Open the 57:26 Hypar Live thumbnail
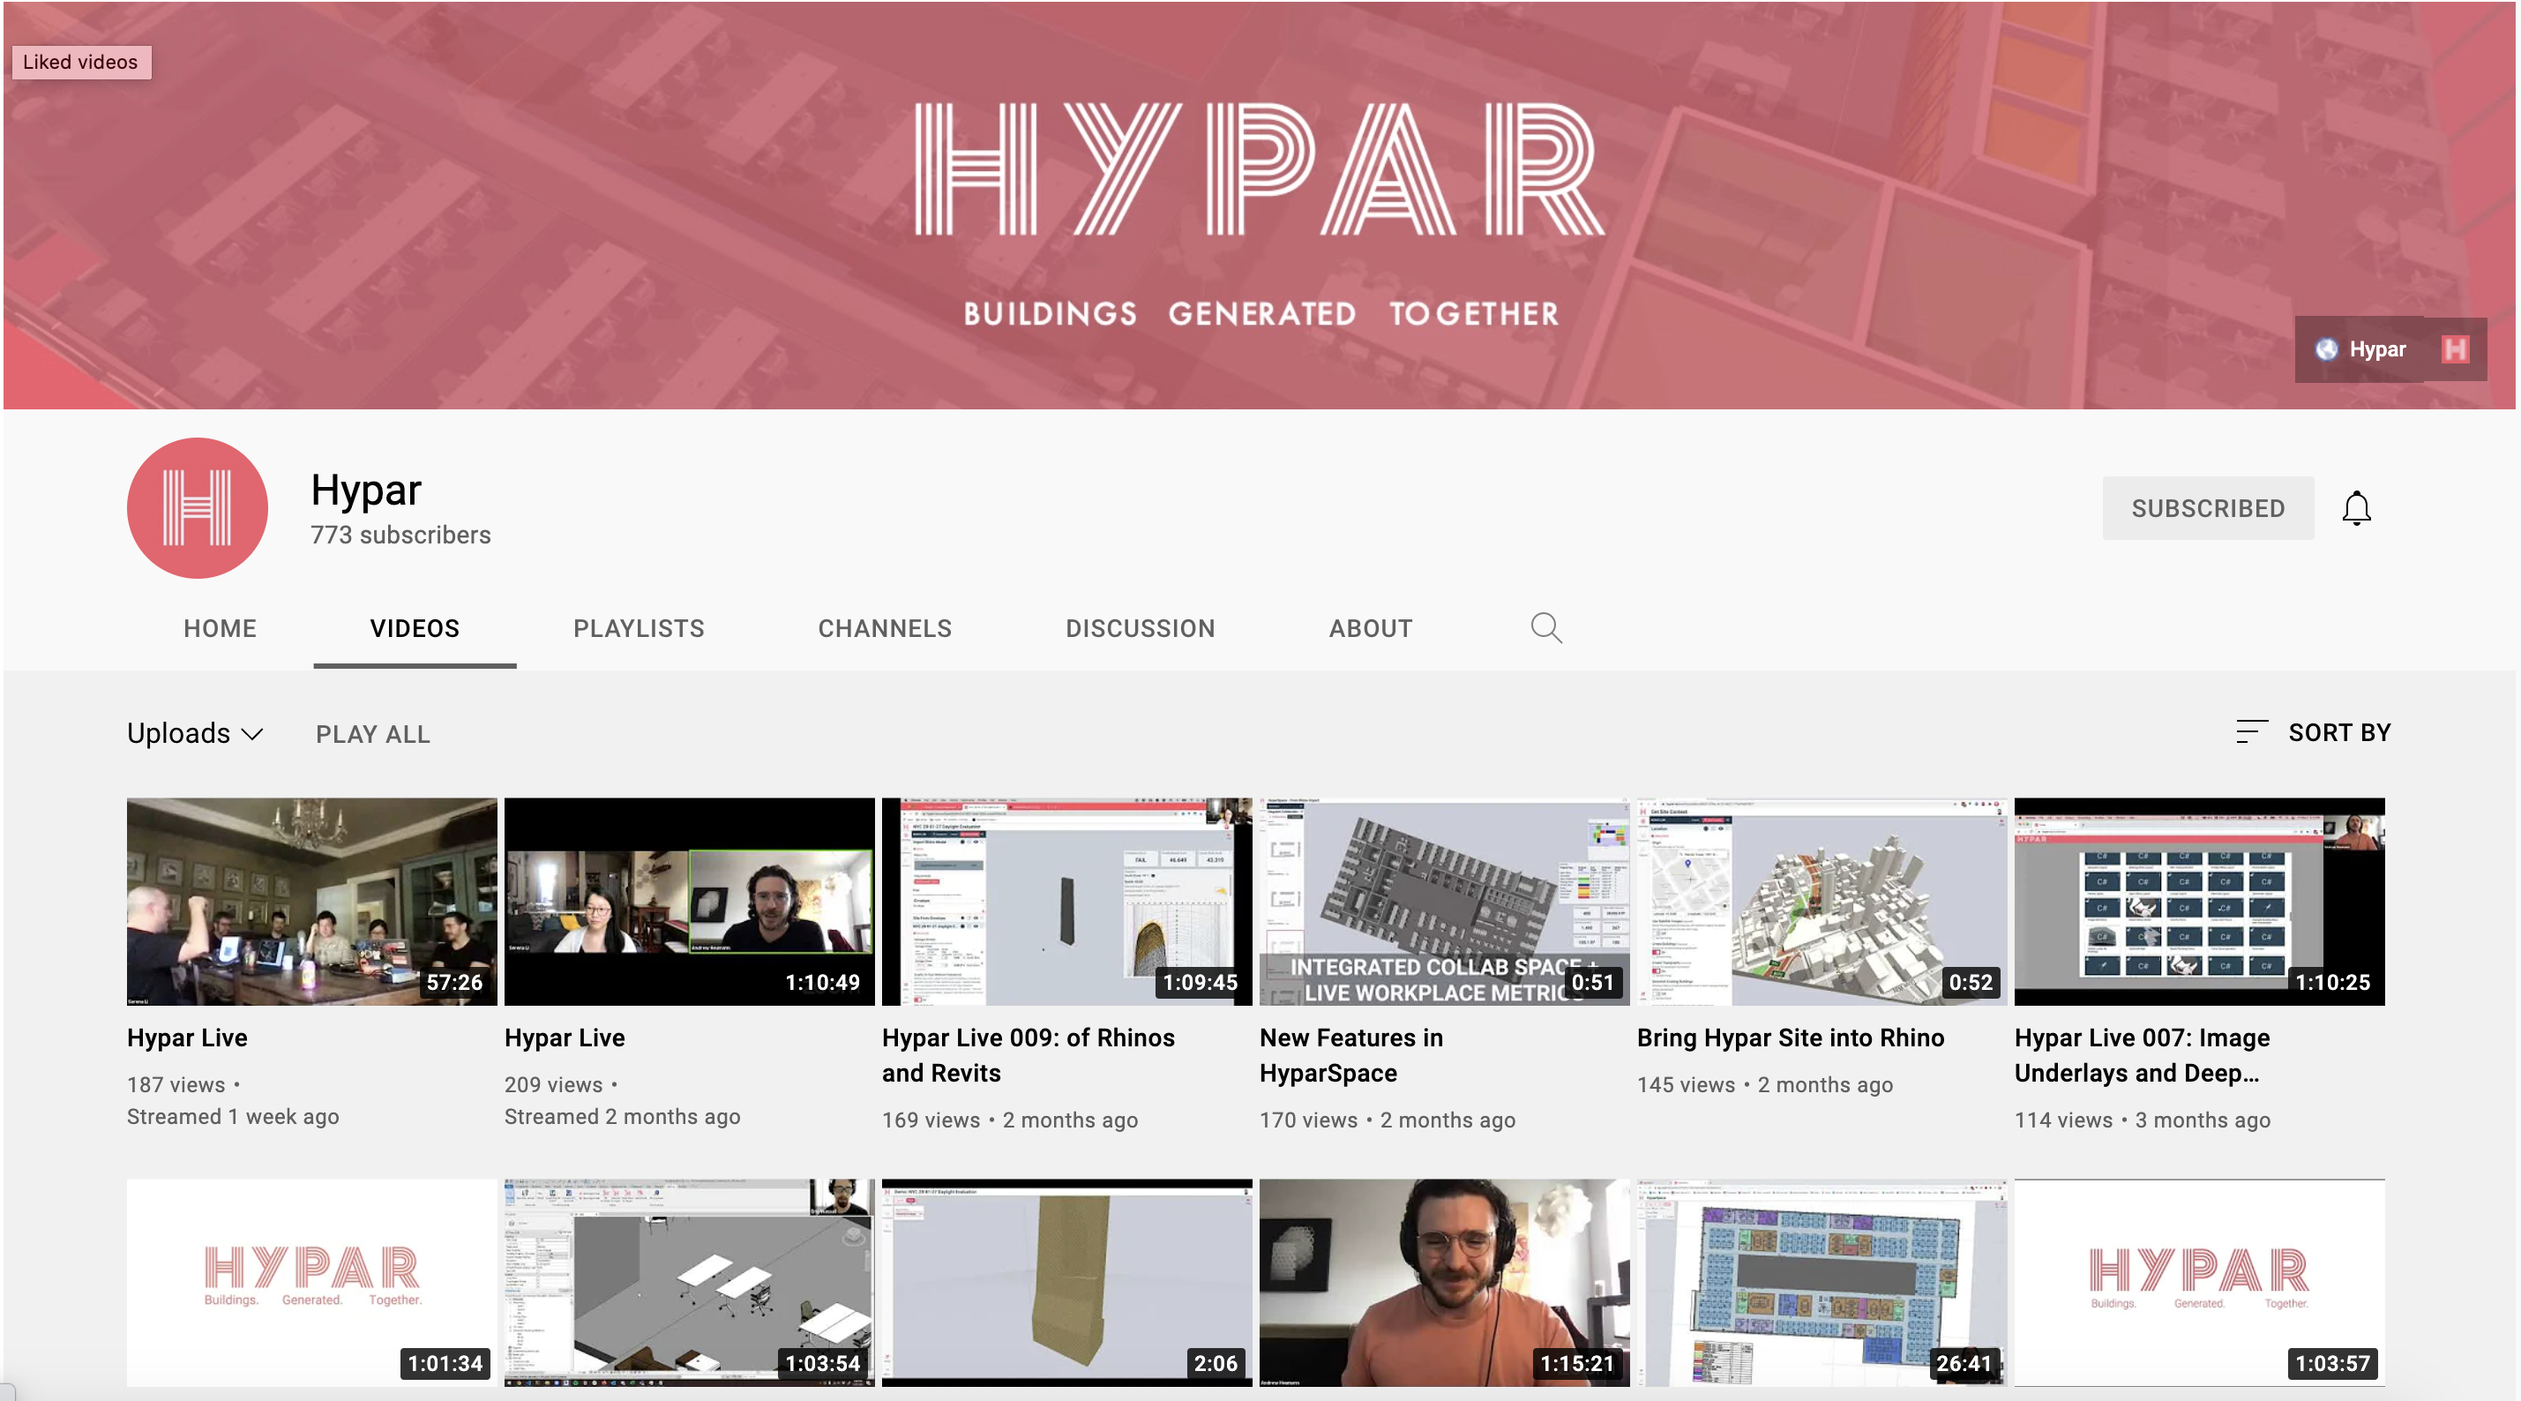Viewport: 2521px width, 1401px height. click(311, 901)
